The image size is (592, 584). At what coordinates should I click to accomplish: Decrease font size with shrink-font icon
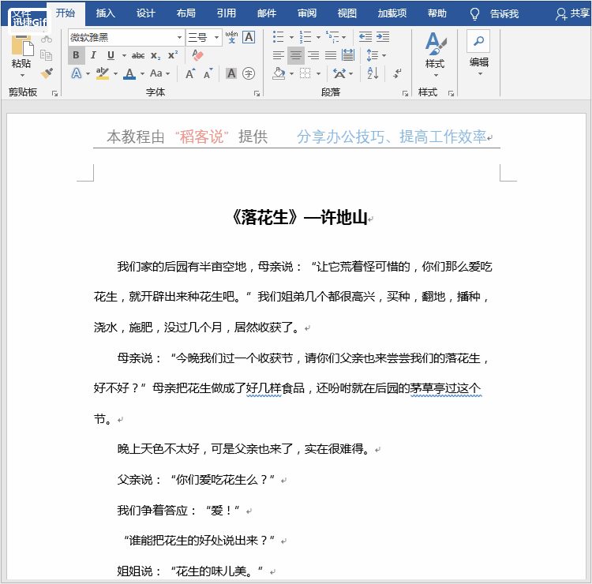tap(208, 73)
